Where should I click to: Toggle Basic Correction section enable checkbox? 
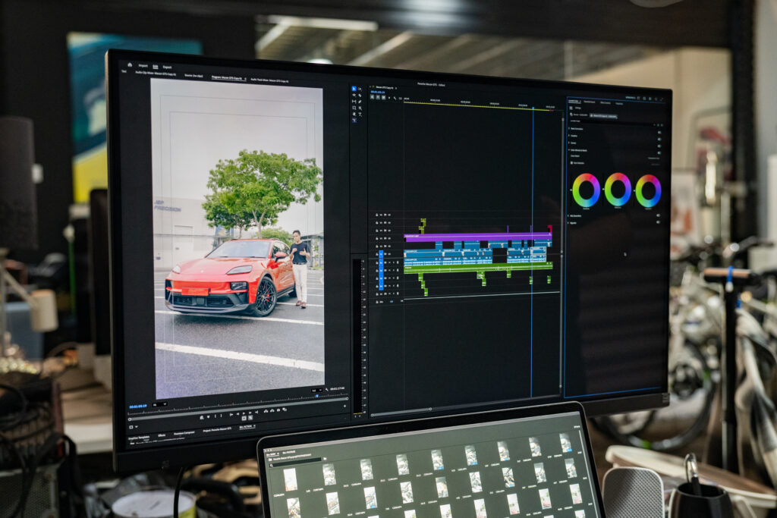click(x=659, y=132)
